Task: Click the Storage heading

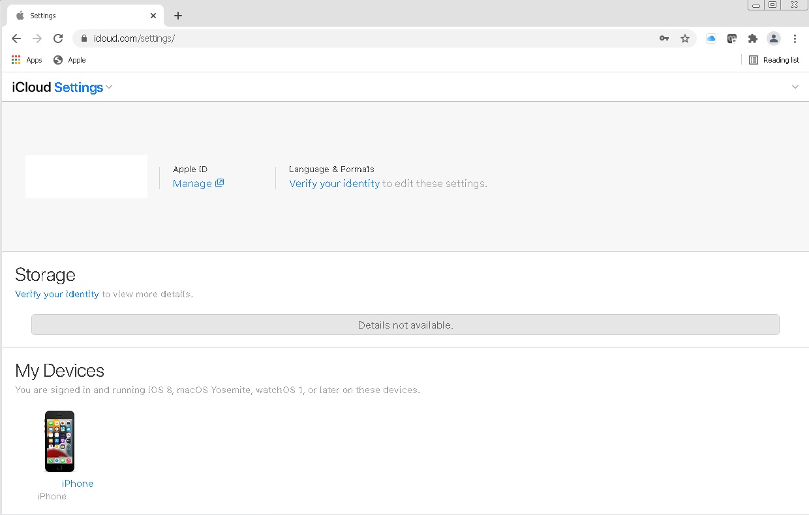Action: click(45, 274)
